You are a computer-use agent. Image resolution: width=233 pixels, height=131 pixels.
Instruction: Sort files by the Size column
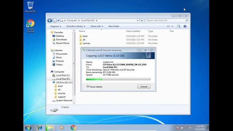pyautogui.click(x=172, y=31)
